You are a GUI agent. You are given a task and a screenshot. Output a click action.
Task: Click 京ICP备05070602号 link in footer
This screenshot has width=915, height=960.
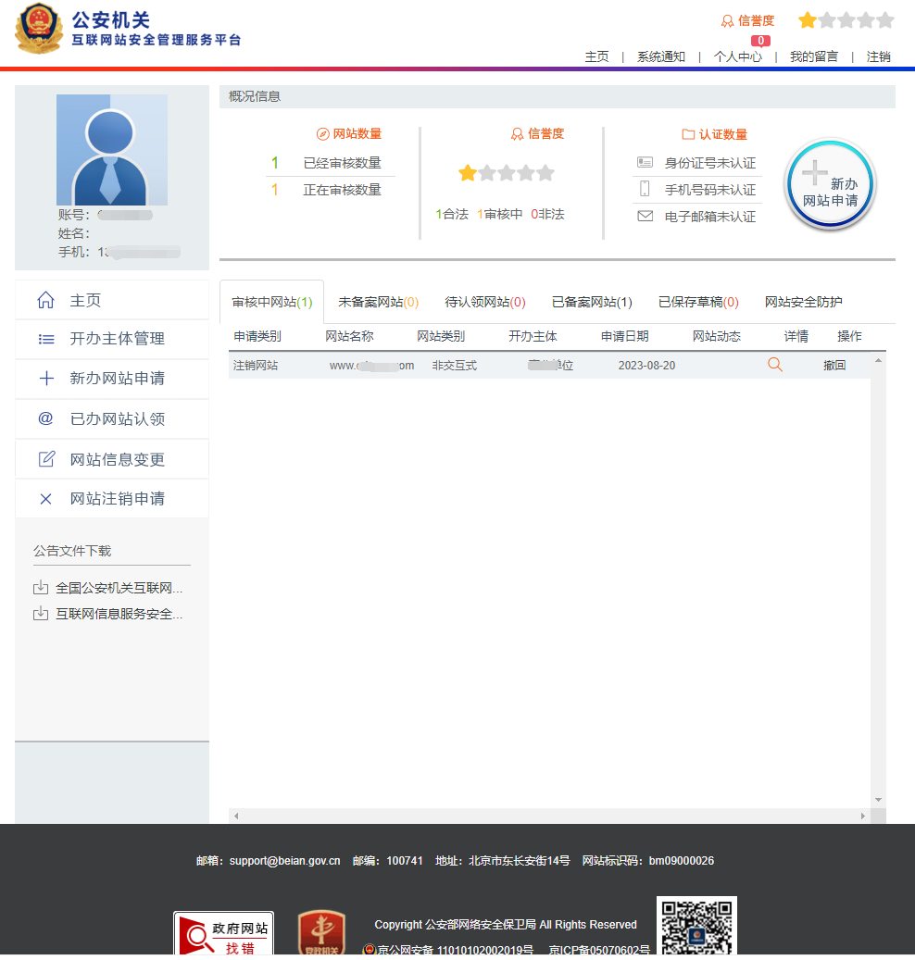(599, 950)
